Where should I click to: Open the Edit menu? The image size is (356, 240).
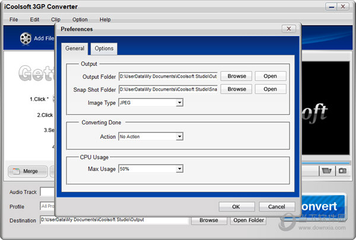pos(34,20)
